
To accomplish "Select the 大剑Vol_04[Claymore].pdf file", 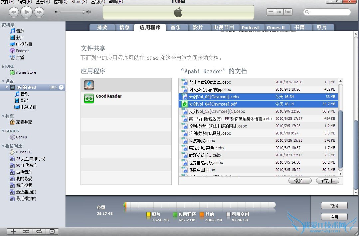I will (x=213, y=104).
